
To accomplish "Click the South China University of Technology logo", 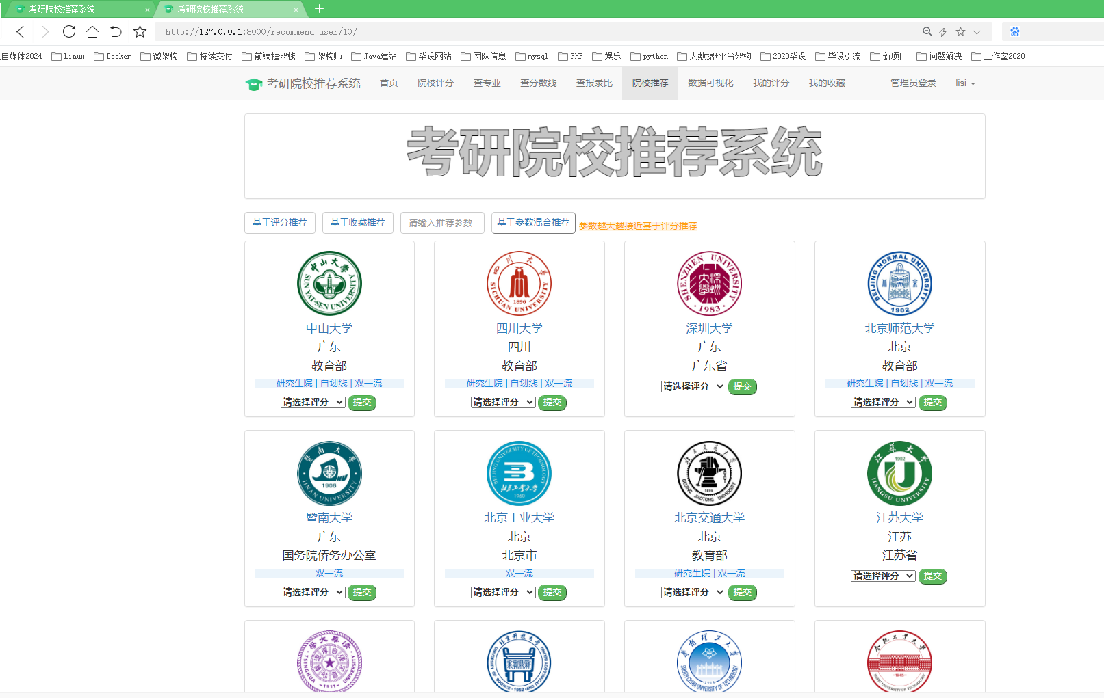I will 710,661.
